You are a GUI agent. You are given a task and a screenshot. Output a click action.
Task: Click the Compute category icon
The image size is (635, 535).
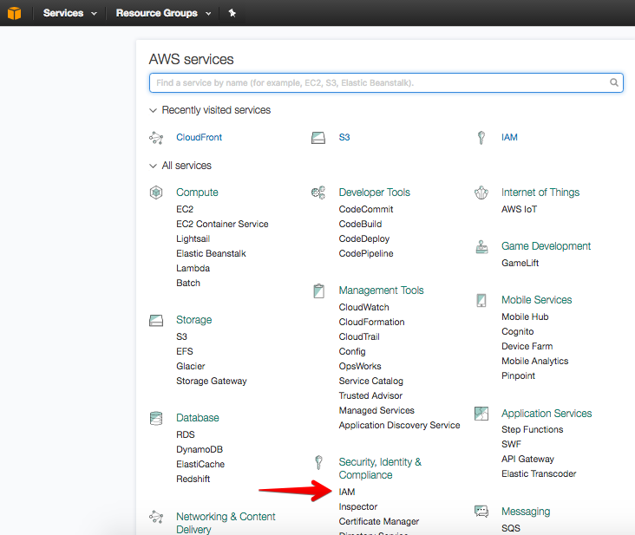[156, 192]
